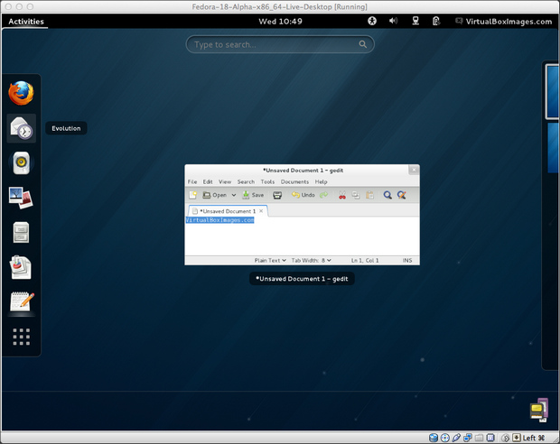The width and height of the screenshot is (560, 444).
Task: Open network menu in top bar
Action: coord(415,21)
